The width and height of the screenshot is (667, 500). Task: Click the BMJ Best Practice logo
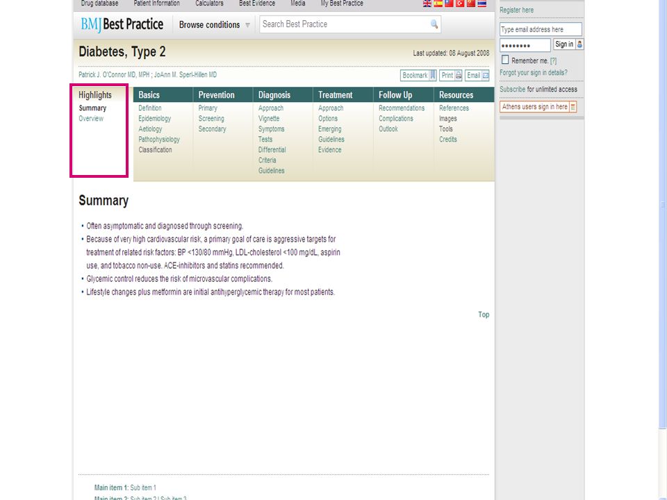[x=122, y=25]
